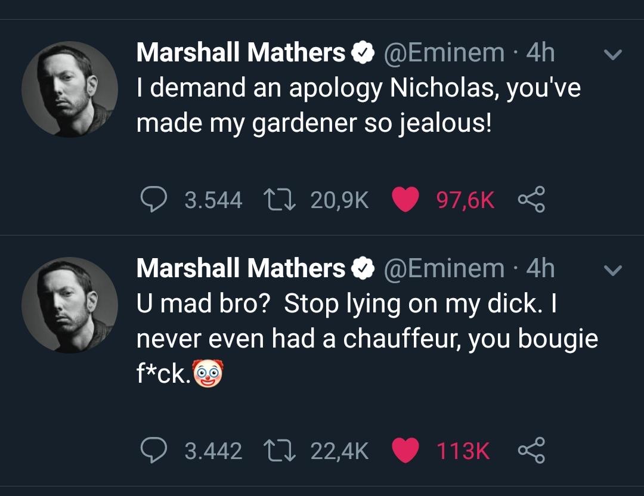Image resolution: width=644 pixels, height=496 pixels.
Task: Retweet the 'U mad bro?' tweet
Action: tap(277, 450)
